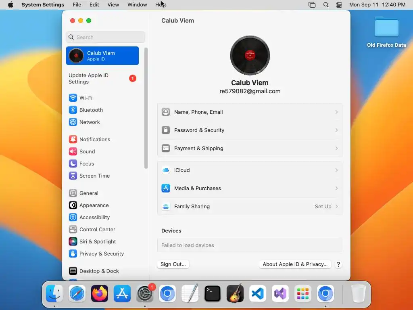This screenshot has width=413, height=310.
Task: Open Network settings globe icon
Action: 73,122
